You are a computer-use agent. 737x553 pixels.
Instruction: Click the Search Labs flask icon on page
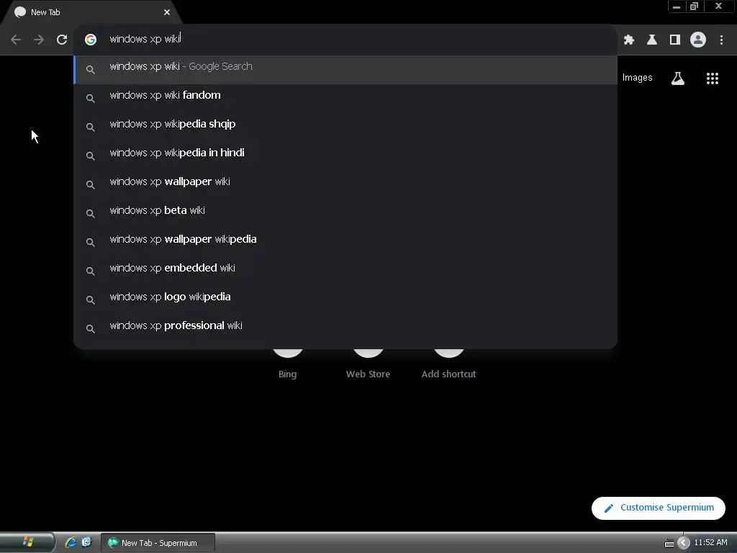678,78
